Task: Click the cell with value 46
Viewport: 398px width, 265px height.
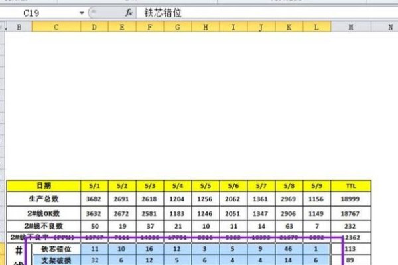Action: tap(289, 249)
